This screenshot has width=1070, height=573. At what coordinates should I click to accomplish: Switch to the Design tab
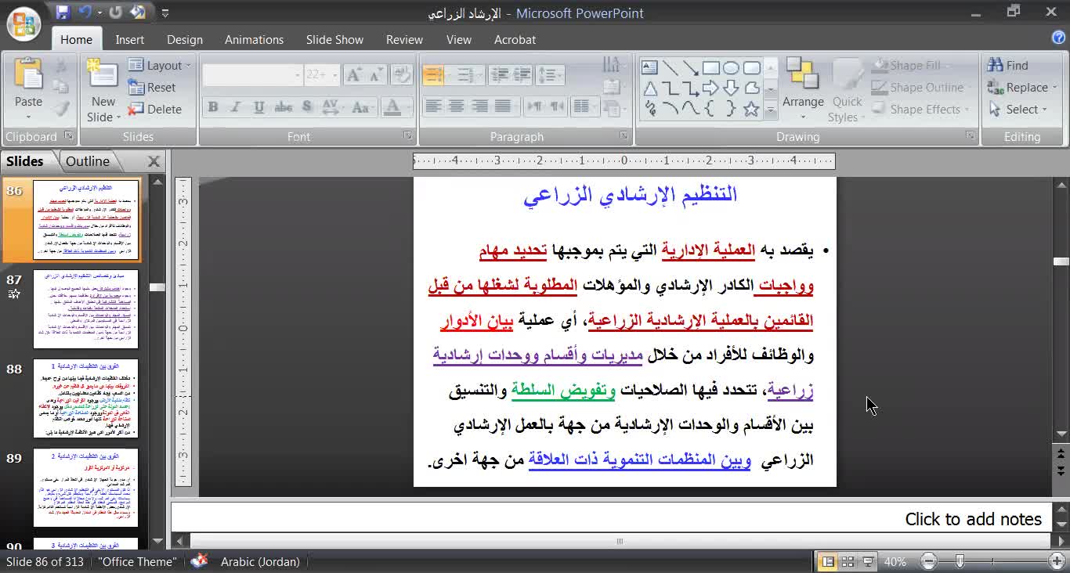coord(185,40)
